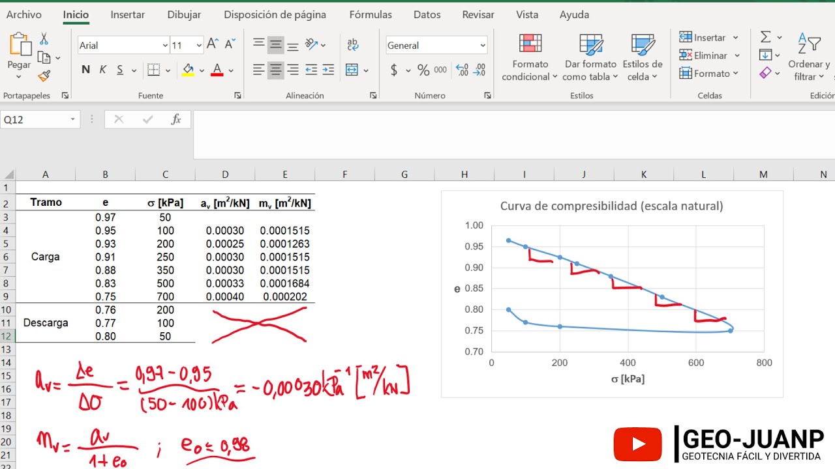This screenshot has width=835, height=469.
Task: Click the Curva de compresibilidad chart title
Action: pos(611,206)
